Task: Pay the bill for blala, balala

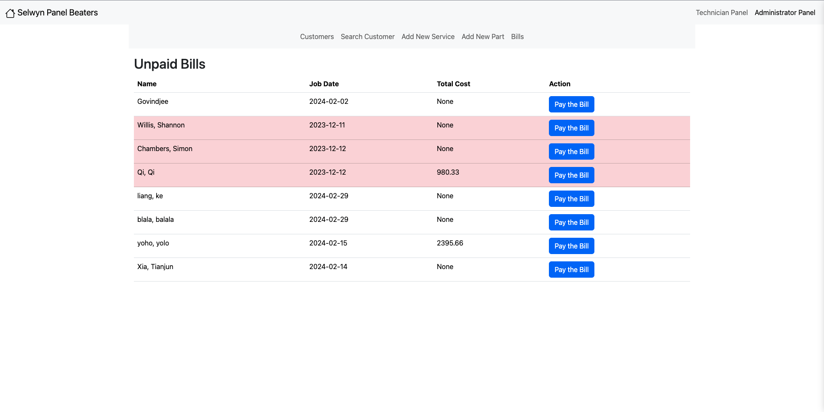Action: click(571, 222)
